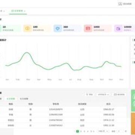The height and width of the screenshot is (135, 135).
Task: Click the Mar label on chart axis
Action: coord(28,79)
